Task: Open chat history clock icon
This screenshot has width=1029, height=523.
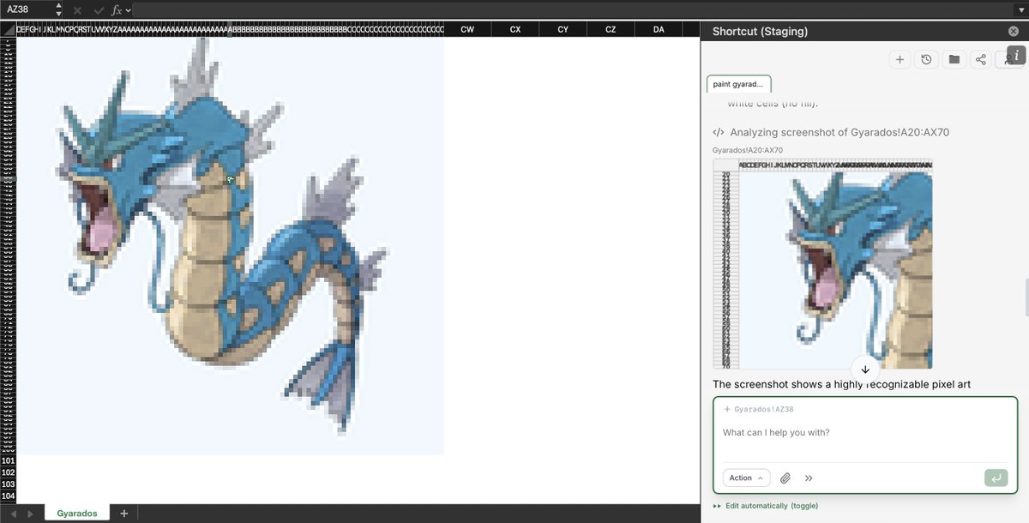Action: pos(926,59)
